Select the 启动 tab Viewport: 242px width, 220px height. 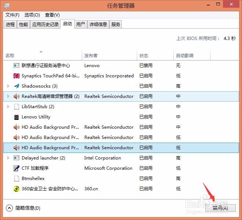click(67, 24)
